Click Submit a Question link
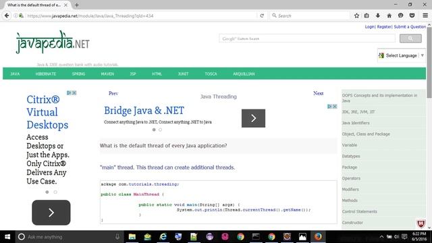Viewport: 432px width, 243px height. (410, 27)
